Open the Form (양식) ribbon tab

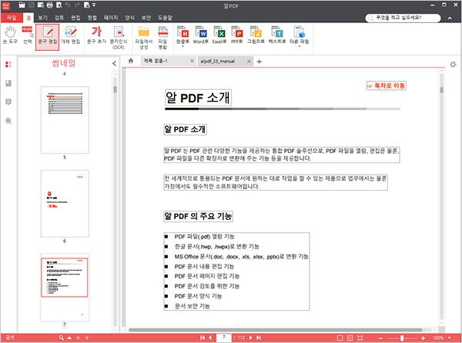click(129, 18)
